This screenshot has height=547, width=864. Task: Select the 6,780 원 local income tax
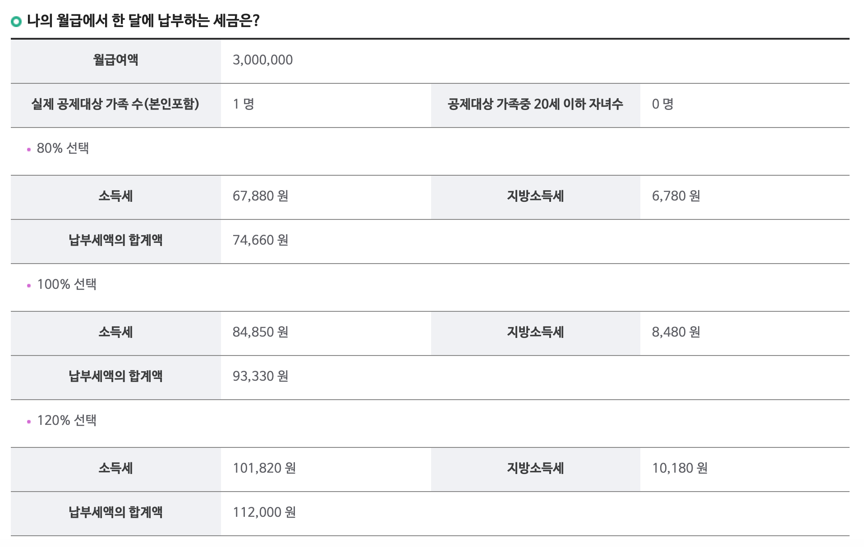coord(676,196)
